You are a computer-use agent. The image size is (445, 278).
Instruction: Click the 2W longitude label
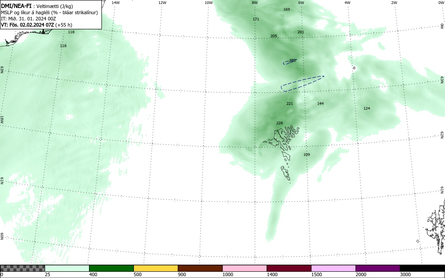[394, 3]
